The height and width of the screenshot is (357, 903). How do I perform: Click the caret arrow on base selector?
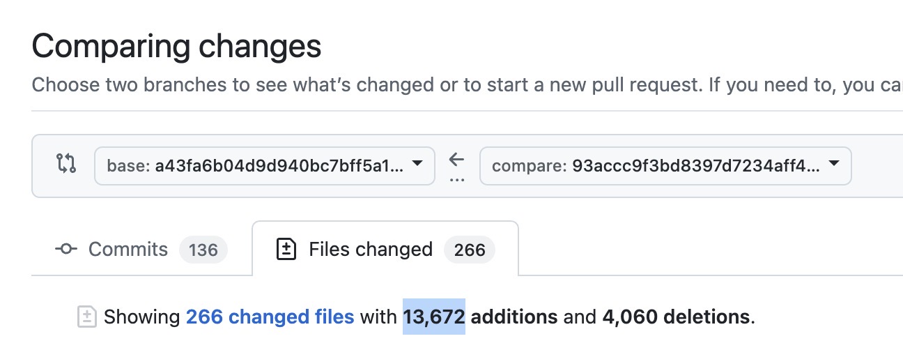click(x=417, y=165)
